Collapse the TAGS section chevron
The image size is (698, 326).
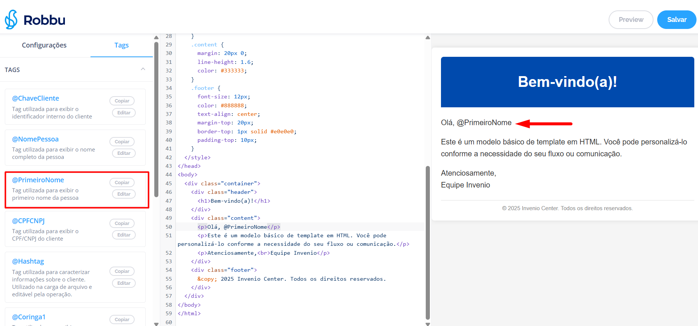[143, 69]
